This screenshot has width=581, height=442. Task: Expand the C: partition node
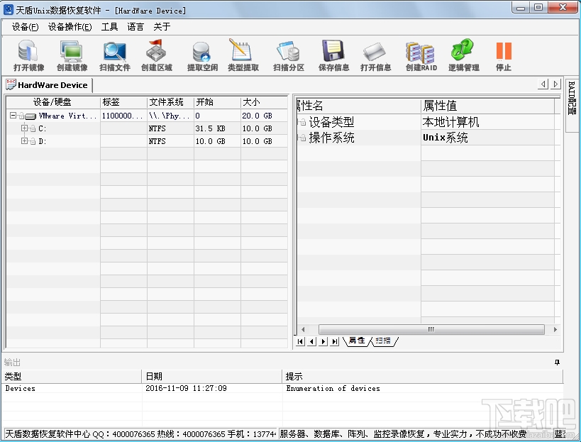tap(24, 128)
